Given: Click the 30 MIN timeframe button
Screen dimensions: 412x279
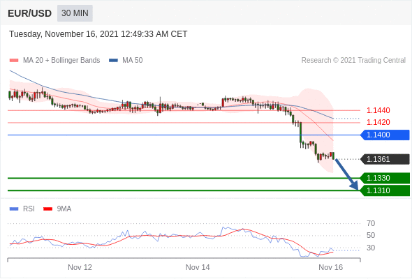Looking at the screenshot, I should [75, 13].
